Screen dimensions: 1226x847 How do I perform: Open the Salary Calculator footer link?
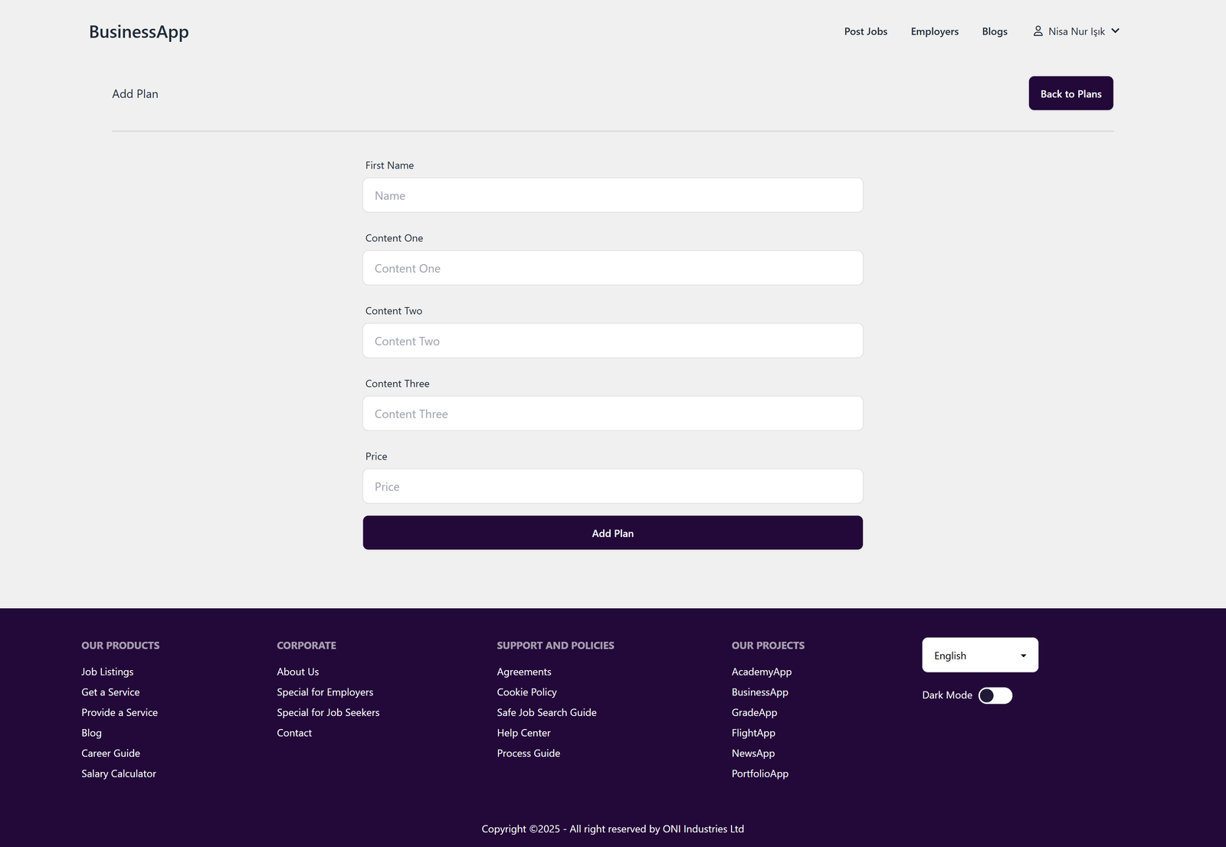pyautogui.click(x=119, y=774)
